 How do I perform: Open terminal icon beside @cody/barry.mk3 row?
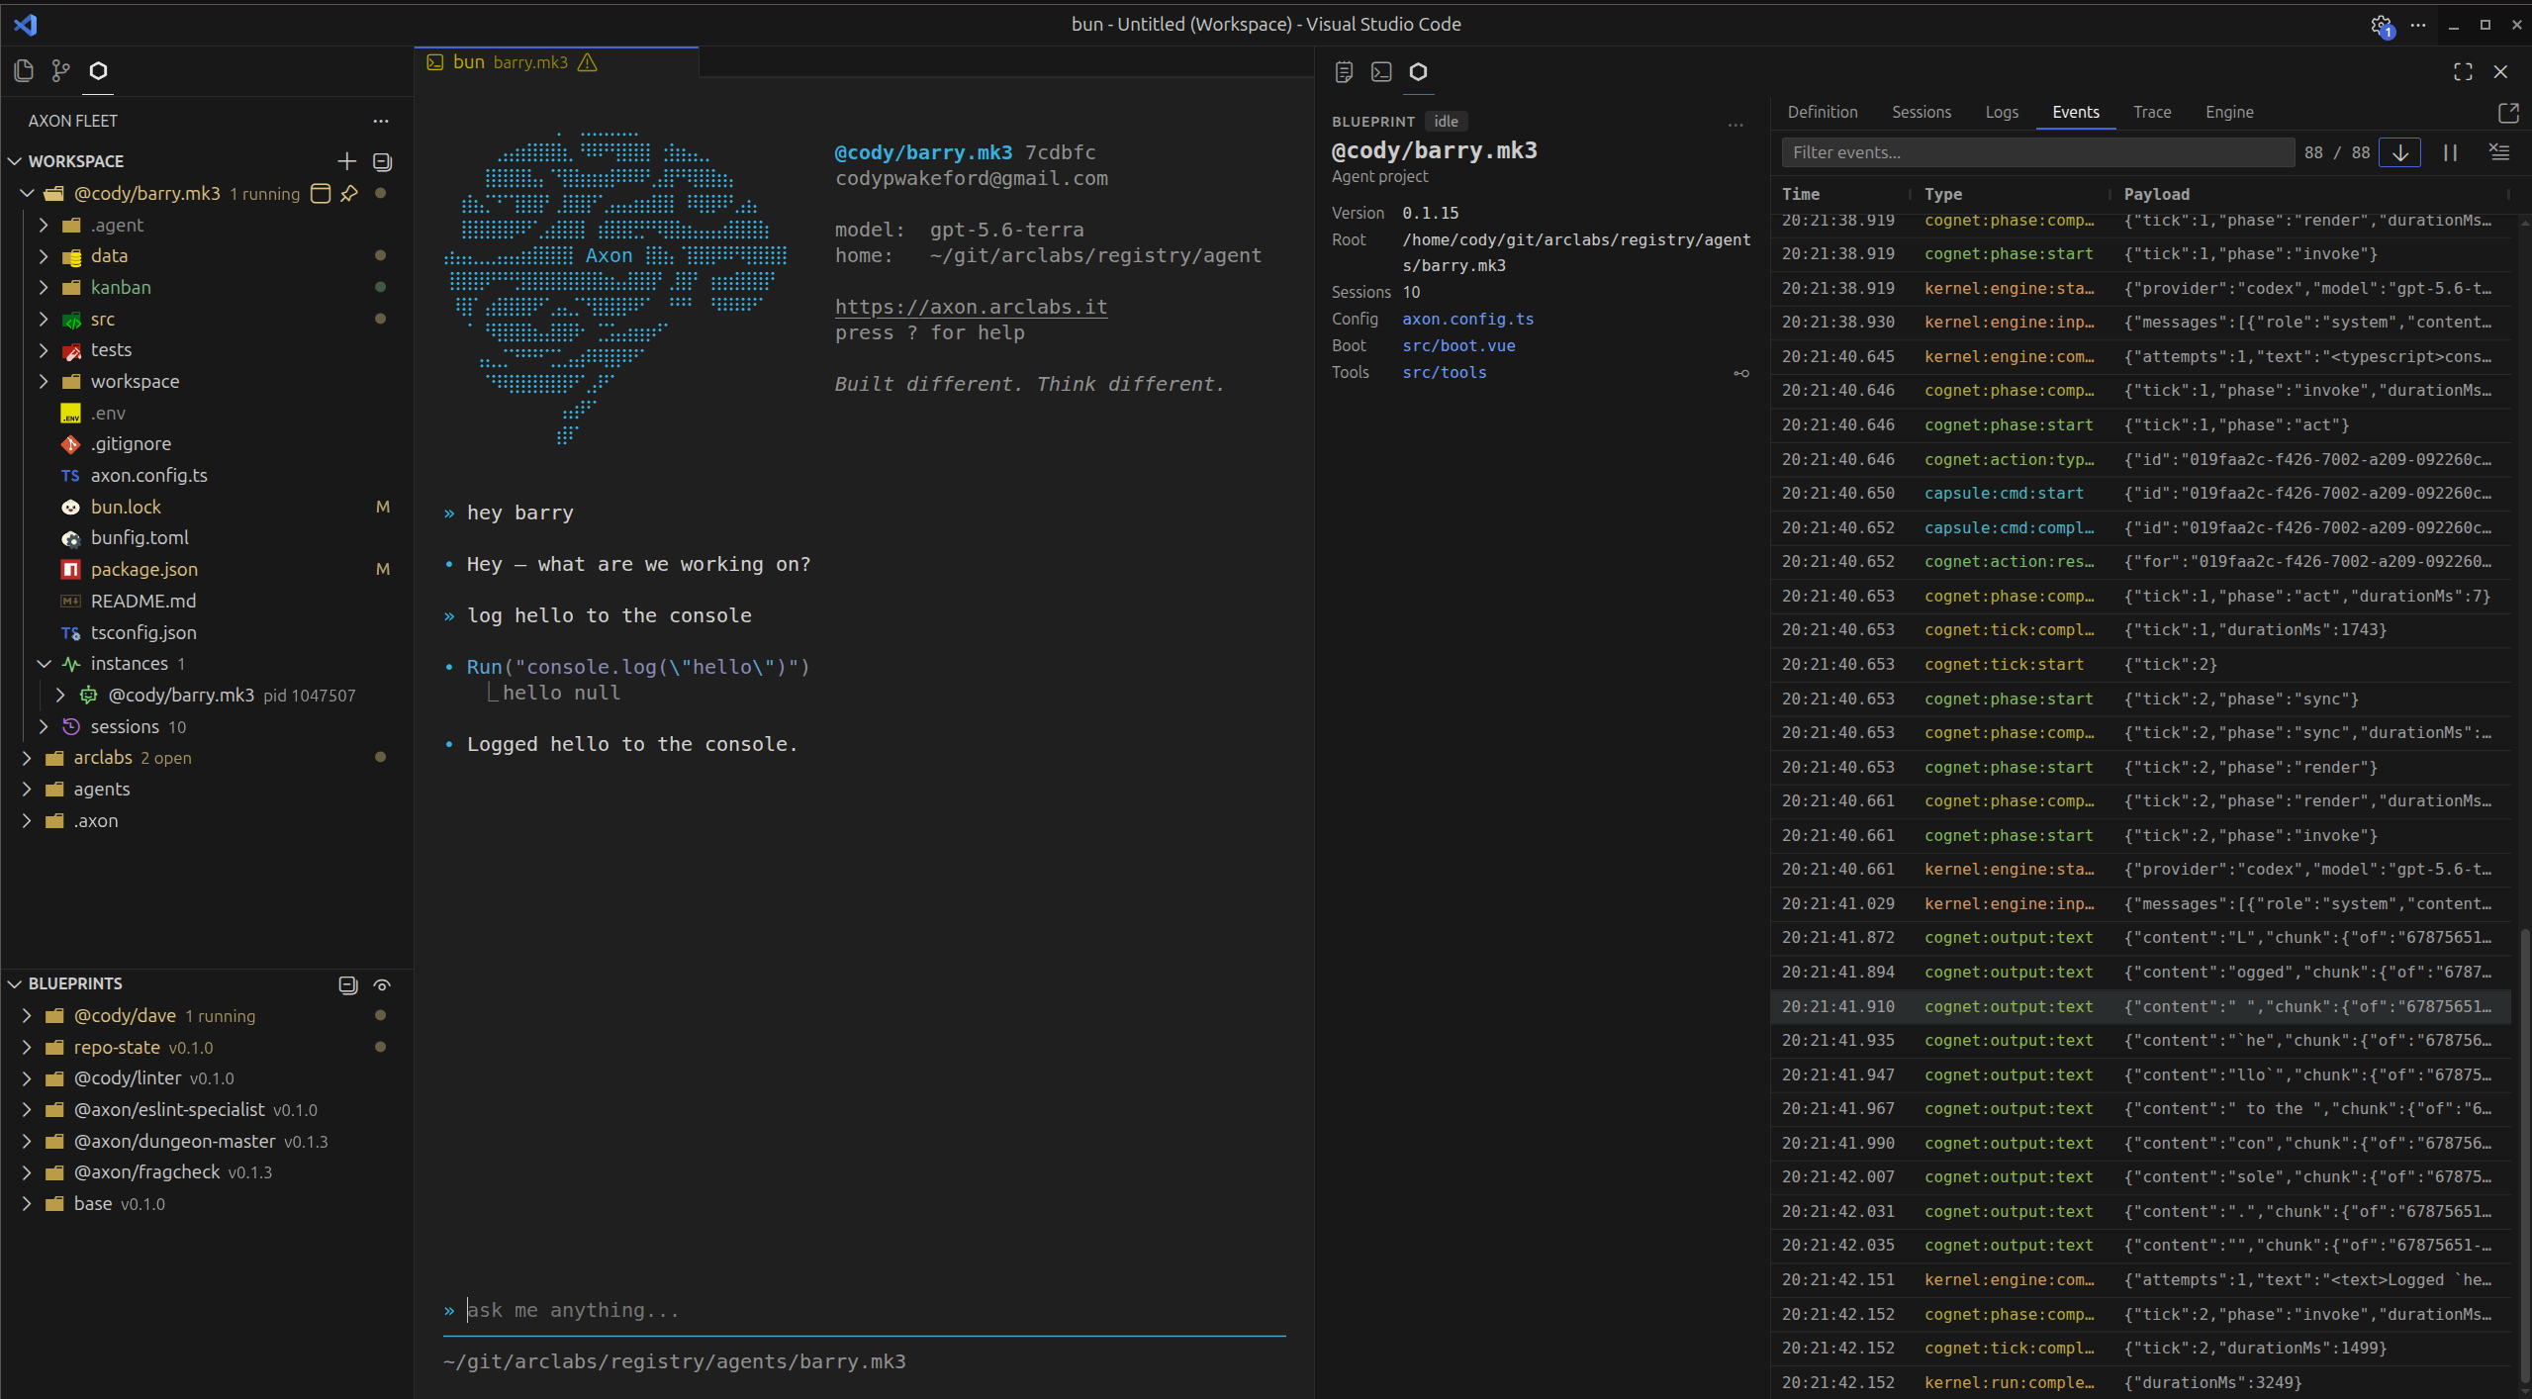tap(321, 193)
